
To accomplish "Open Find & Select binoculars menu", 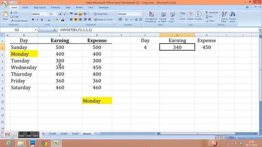I will [x=232, y=17].
